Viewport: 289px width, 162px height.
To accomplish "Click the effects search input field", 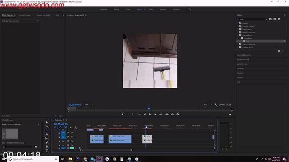I will pos(252,19).
